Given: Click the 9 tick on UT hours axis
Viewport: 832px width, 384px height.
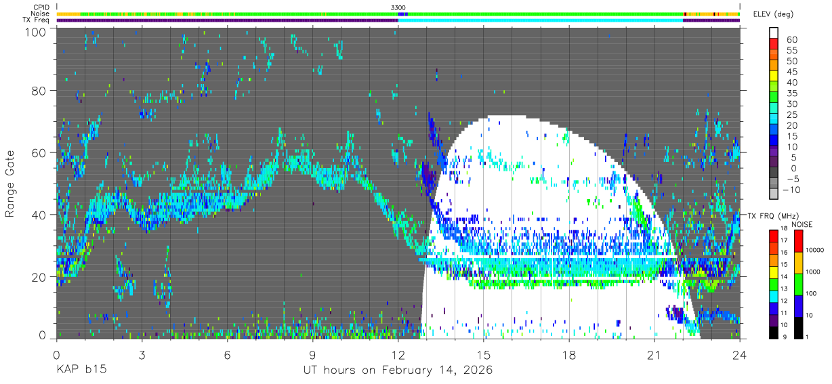Looking at the screenshot, I should coord(312,355).
